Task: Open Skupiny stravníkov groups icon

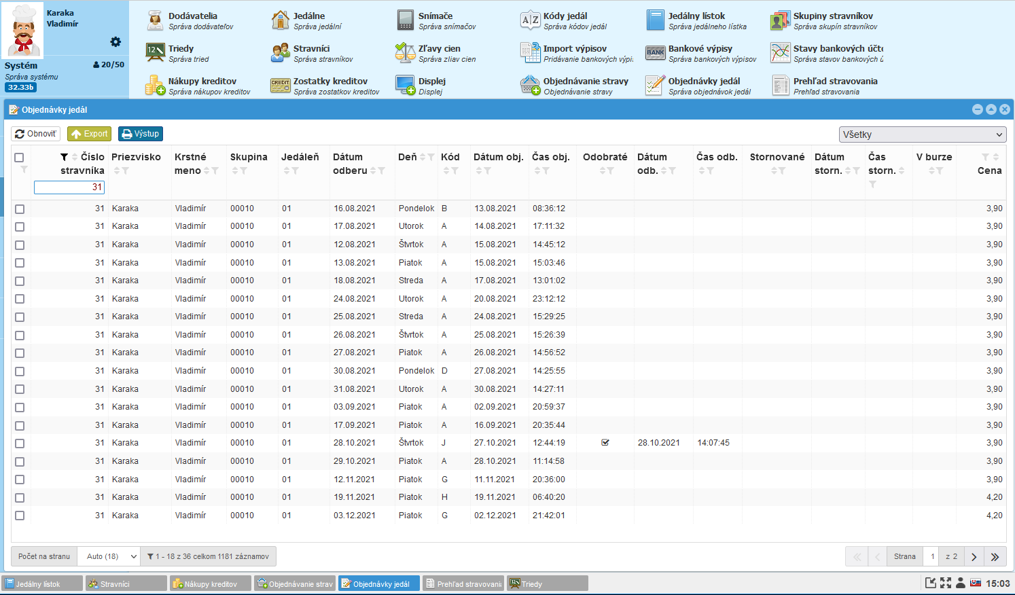Action: (x=781, y=20)
